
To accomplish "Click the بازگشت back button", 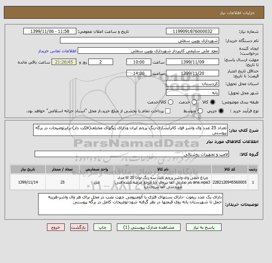I will coord(79,227).
